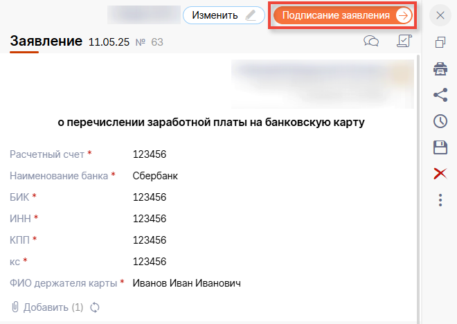Click the БИК field value

click(150, 197)
